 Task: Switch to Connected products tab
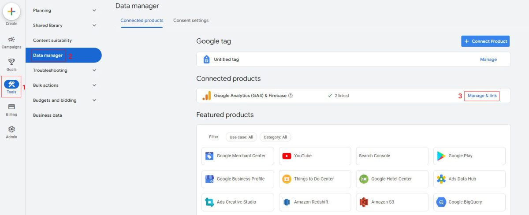142,20
